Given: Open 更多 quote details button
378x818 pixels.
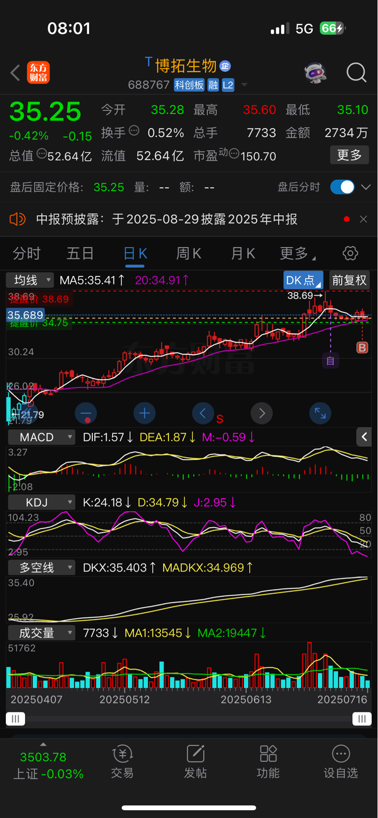Looking at the screenshot, I should [x=349, y=155].
